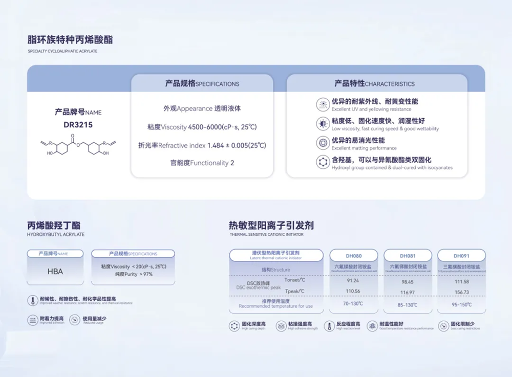Screen dimensions: 512x377
Task: Click the low viscosity fast curing icon
Action: pyautogui.click(x=323, y=124)
